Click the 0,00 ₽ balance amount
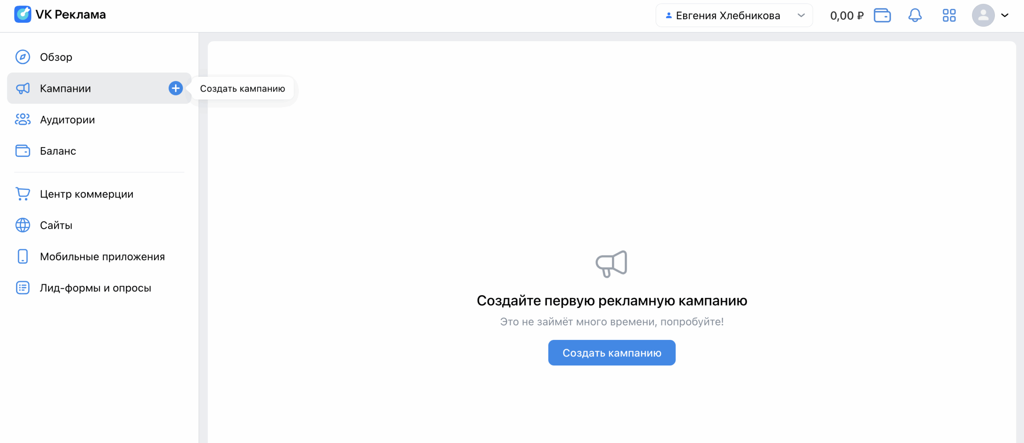 point(846,16)
